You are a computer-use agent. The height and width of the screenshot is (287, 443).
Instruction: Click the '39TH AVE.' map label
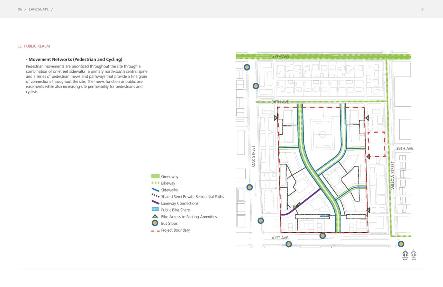coord(405,149)
